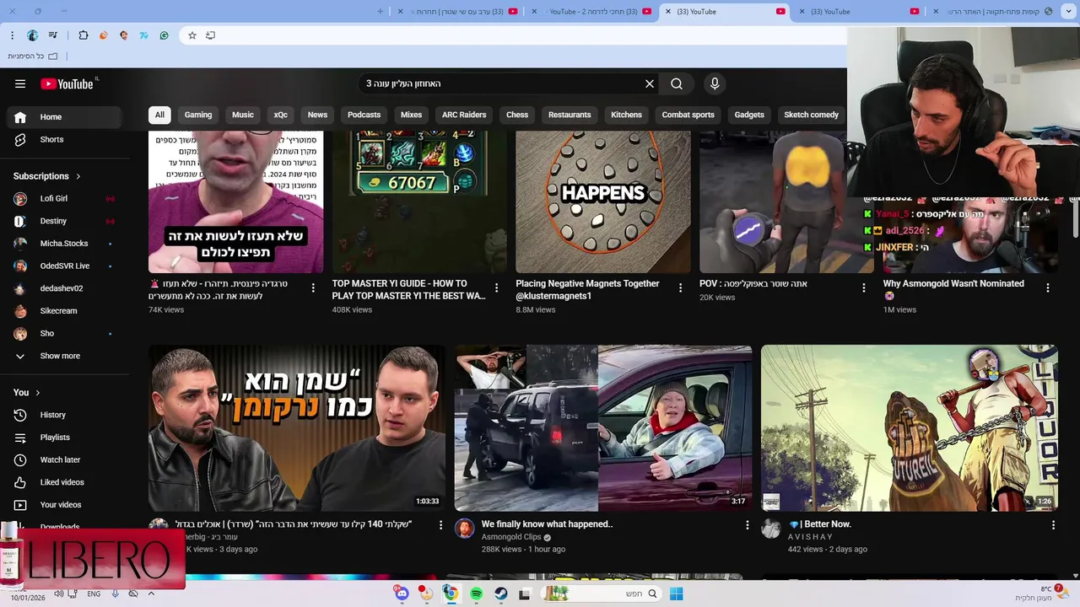Select the xQc filter chip

(281, 115)
